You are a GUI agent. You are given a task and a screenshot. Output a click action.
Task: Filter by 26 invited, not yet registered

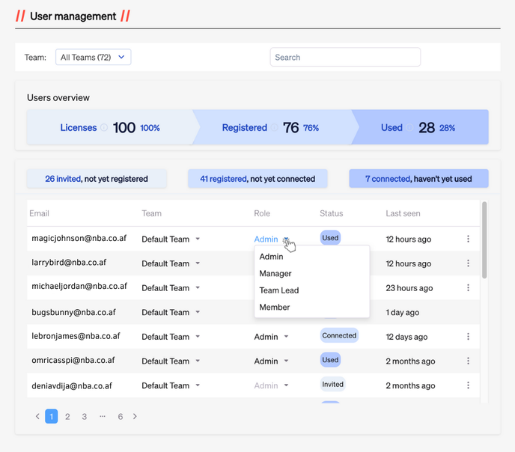[x=97, y=179]
